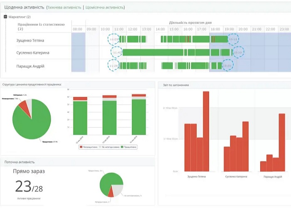Click Сусленко Катерина's end time marker circle
Image resolution: width=291 pixels, height=208 pixels.
238,52
